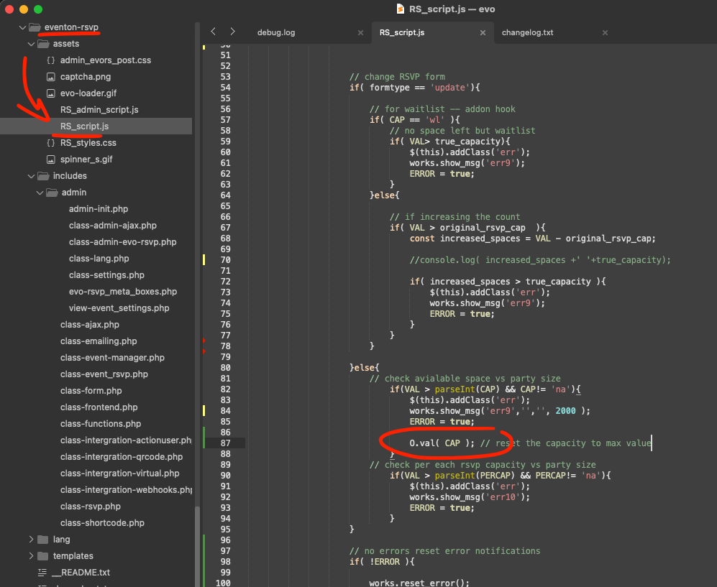Close the debug.log tab
The image size is (717, 587).
click(x=360, y=32)
